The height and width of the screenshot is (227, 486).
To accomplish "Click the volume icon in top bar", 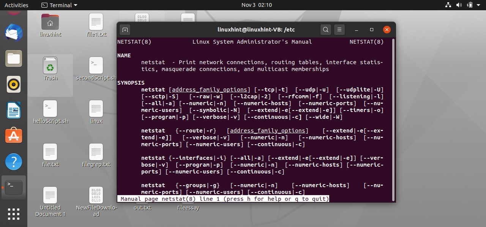I will point(459,5).
